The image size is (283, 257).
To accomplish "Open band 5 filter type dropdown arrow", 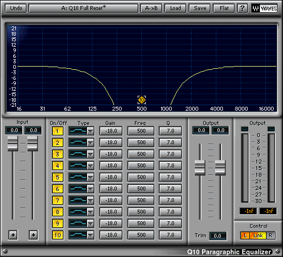I will tap(90, 177).
